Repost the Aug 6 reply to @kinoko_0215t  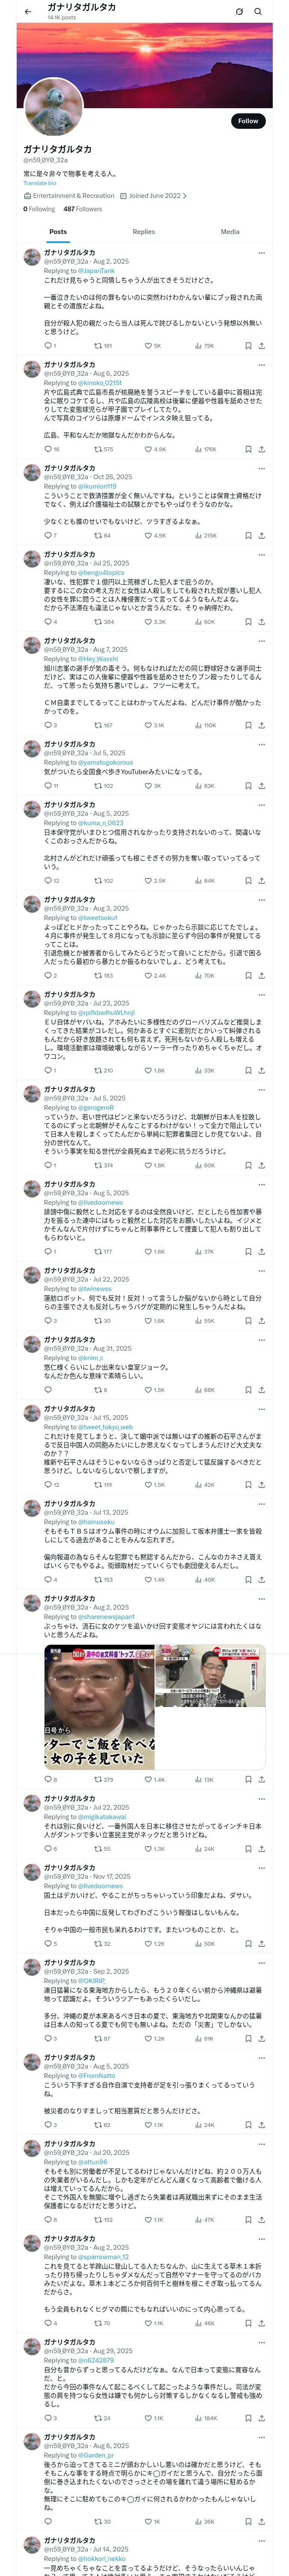coord(104,450)
